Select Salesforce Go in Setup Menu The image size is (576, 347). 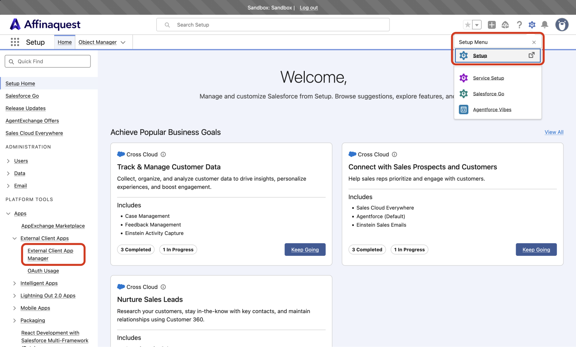[489, 94]
